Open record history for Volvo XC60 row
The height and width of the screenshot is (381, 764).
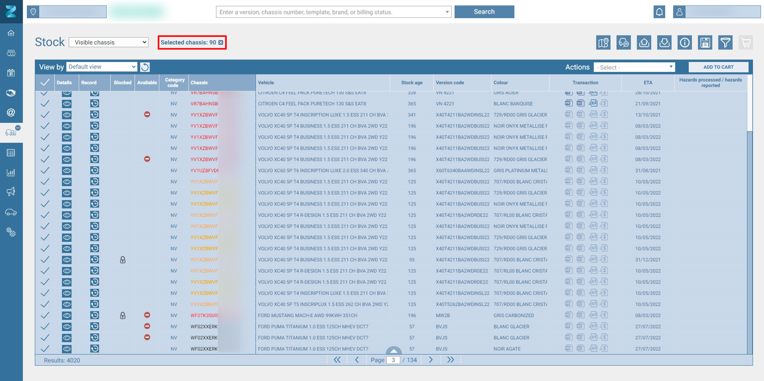pyautogui.click(x=95, y=171)
